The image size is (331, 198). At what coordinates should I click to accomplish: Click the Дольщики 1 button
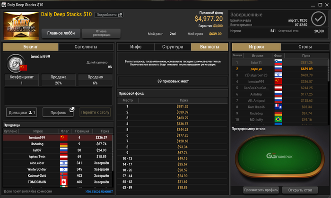(x=22, y=112)
